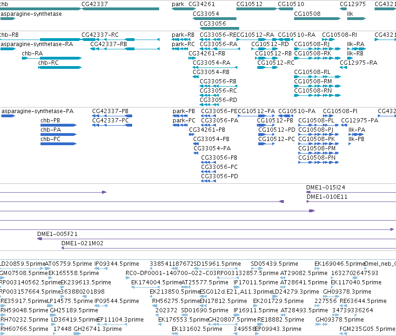The width and height of the screenshot is (396, 336).
Task: Click protein CG12975-PA
Action: tap(360, 121)
